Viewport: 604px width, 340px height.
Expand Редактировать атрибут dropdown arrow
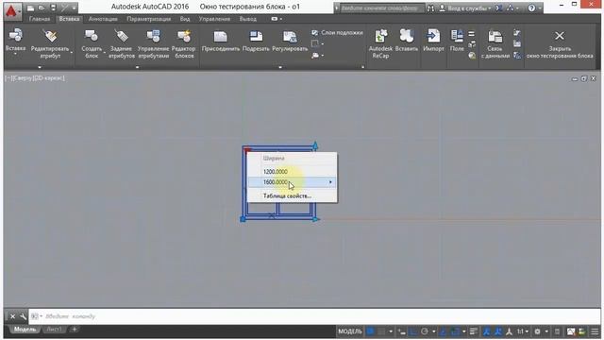72,53
